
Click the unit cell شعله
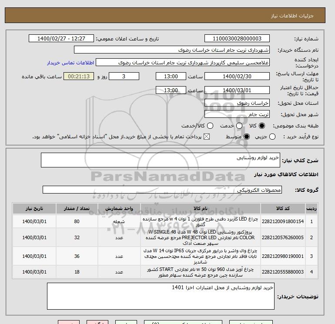[119, 221]
